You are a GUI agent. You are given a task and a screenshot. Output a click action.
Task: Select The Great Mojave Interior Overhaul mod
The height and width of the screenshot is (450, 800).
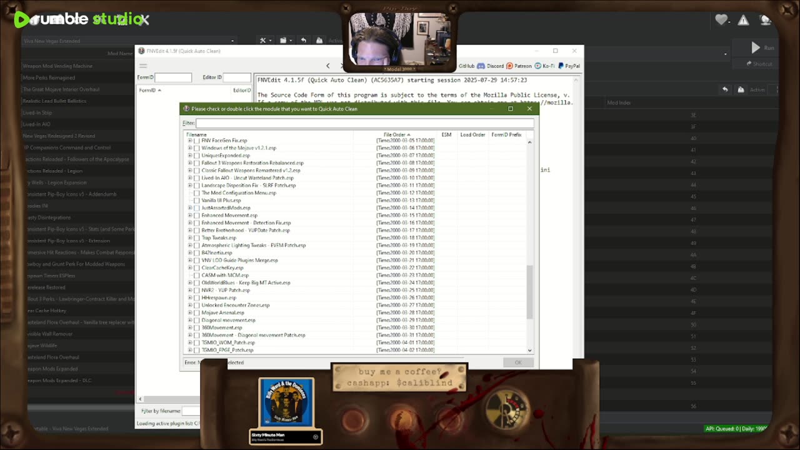click(61, 89)
